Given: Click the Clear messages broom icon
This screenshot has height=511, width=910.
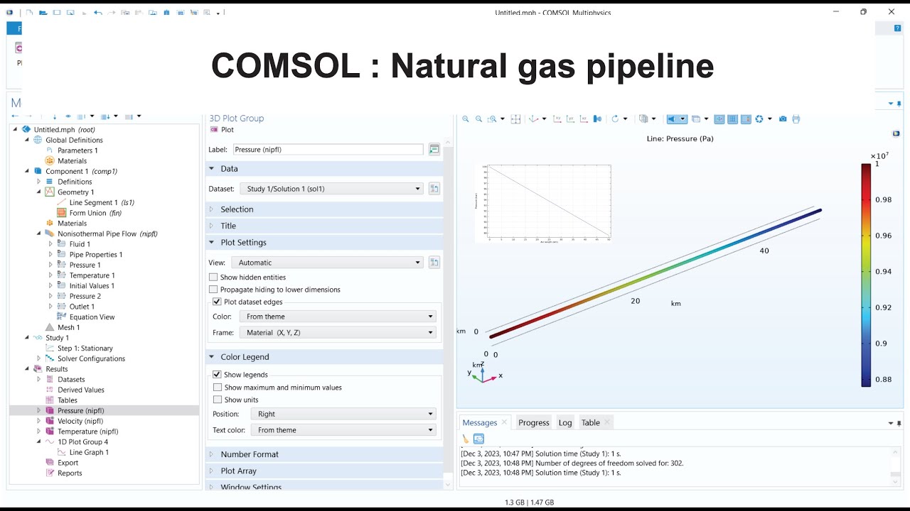Looking at the screenshot, I should (x=466, y=439).
